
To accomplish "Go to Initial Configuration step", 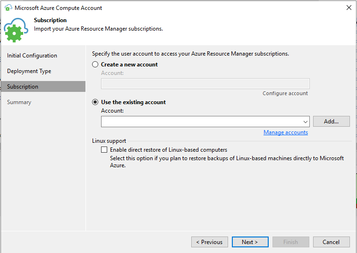I will pyautogui.click(x=32, y=56).
